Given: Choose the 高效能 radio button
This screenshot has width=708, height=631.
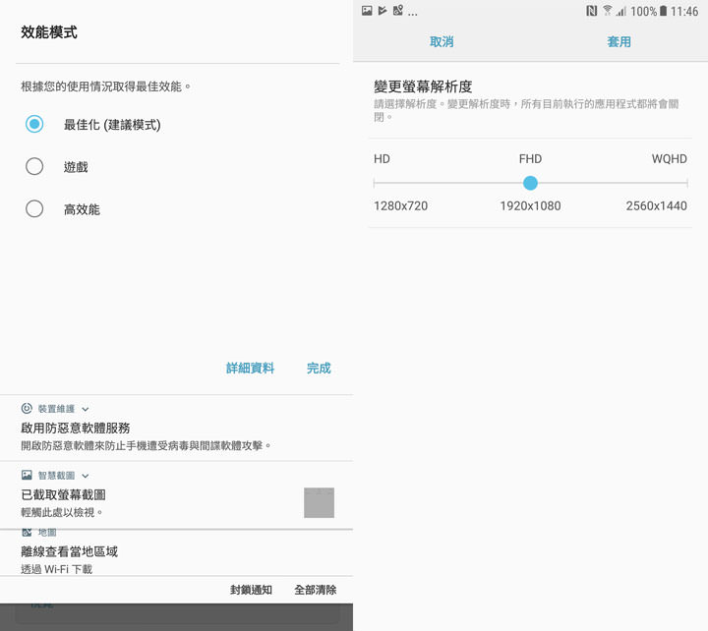Looking at the screenshot, I should [x=34, y=209].
